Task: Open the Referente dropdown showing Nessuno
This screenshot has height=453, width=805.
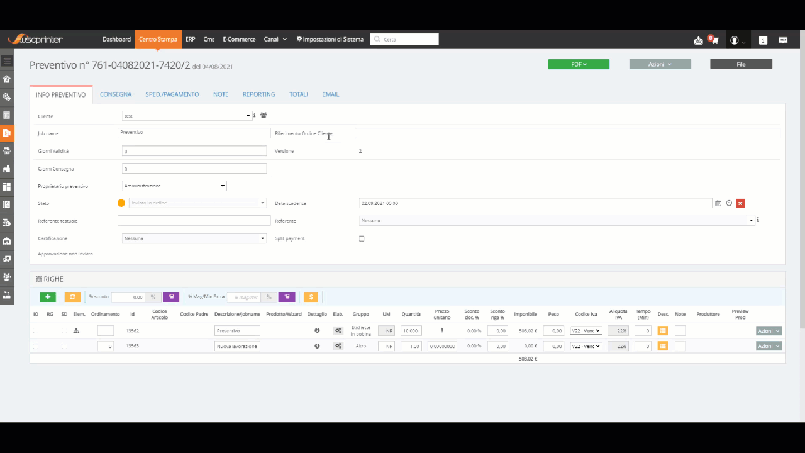Action: (x=557, y=221)
